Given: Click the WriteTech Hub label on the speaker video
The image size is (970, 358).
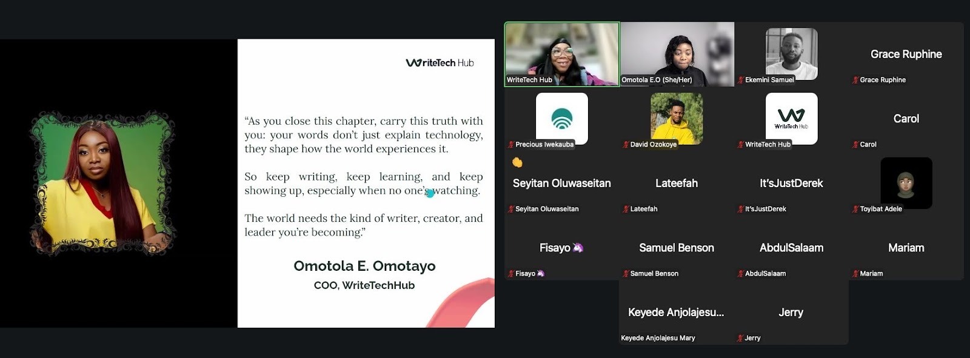Looking at the screenshot, I should tap(529, 80).
